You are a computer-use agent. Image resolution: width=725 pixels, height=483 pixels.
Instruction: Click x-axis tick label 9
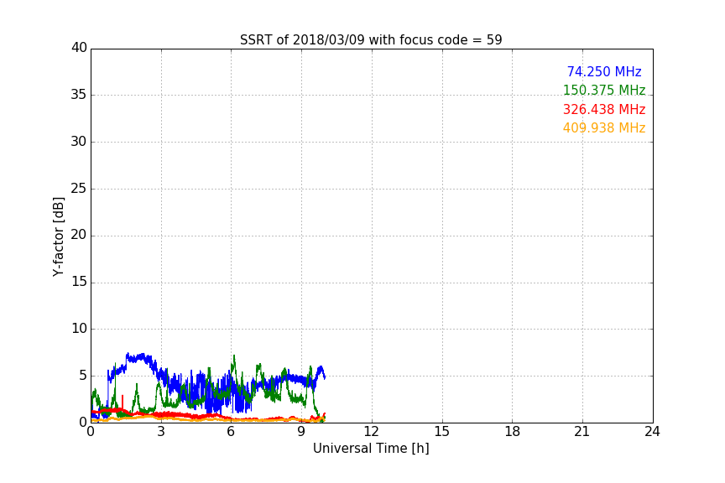301,432
